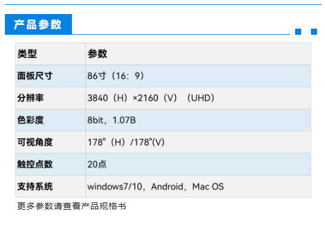Click the 更多参数请查看产品规格书 note
The width and height of the screenshot is (325, 228).
(x=72, y=206)
